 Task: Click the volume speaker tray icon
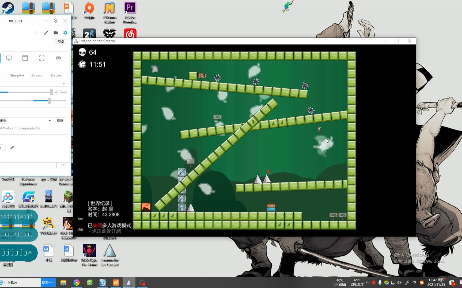399,283
